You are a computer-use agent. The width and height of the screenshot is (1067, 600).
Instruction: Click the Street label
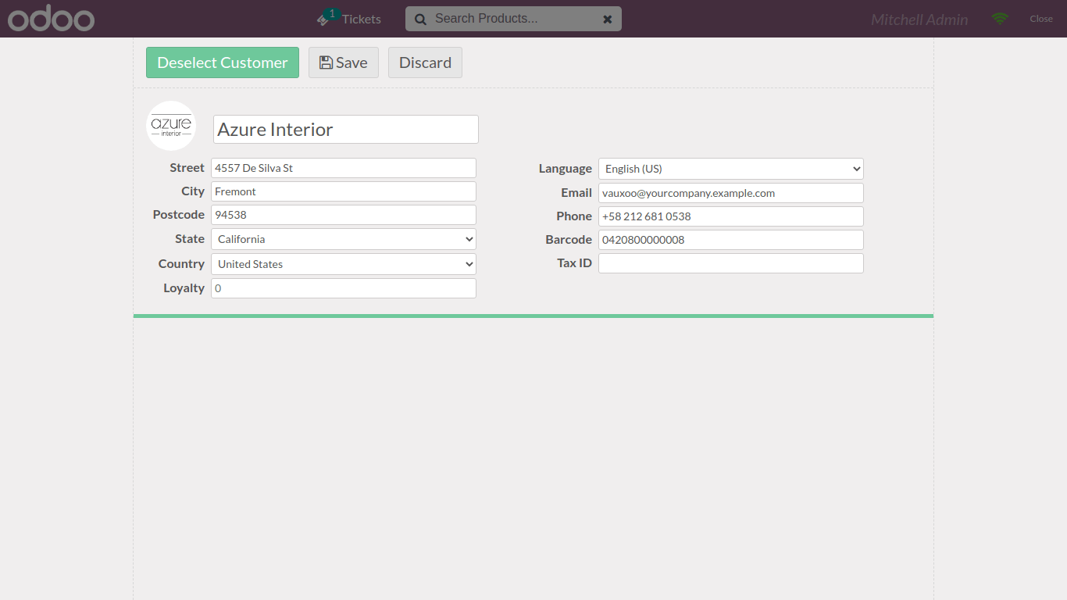(187, 168)
